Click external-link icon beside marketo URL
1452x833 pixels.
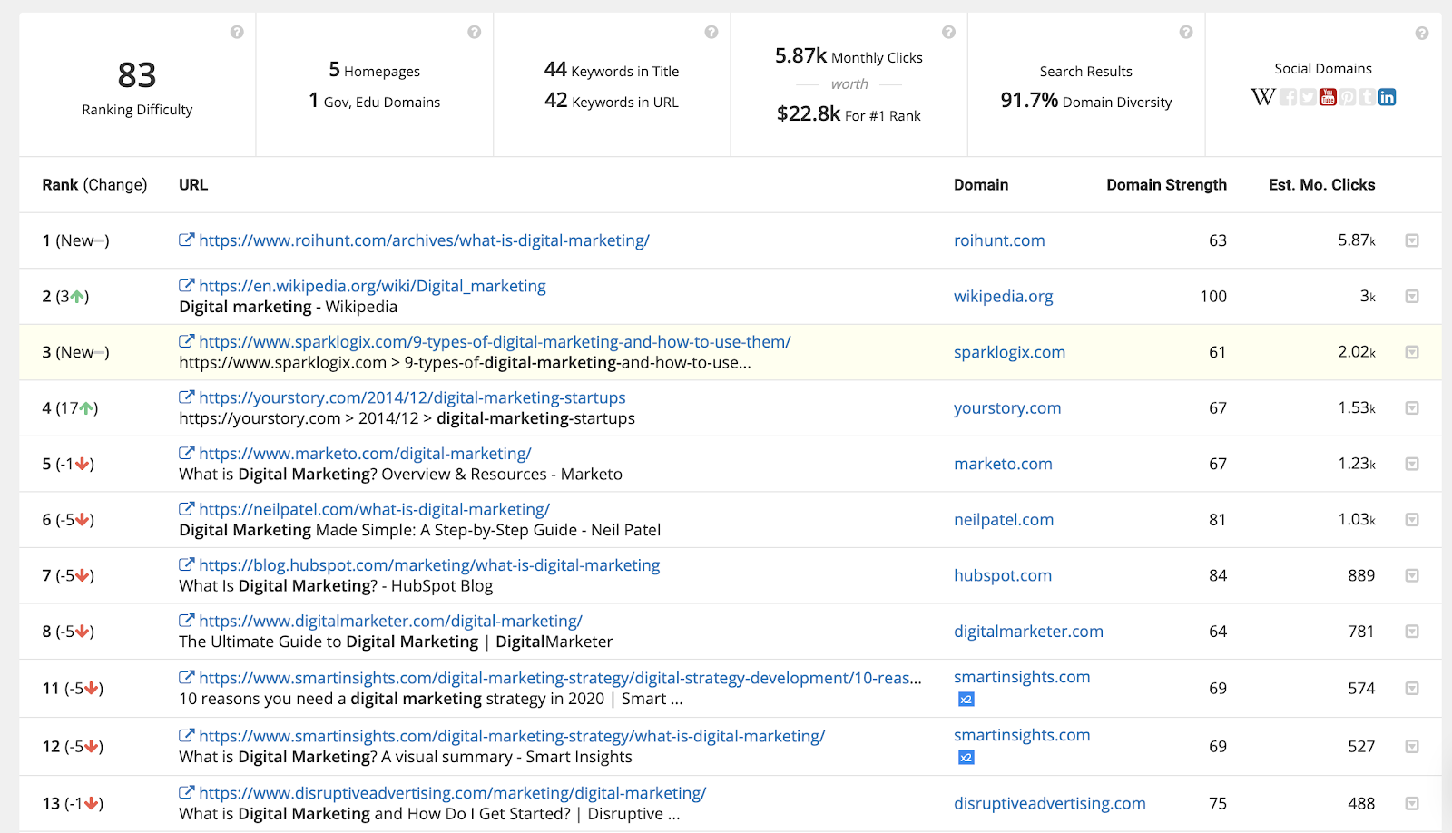tap(187, 453)
